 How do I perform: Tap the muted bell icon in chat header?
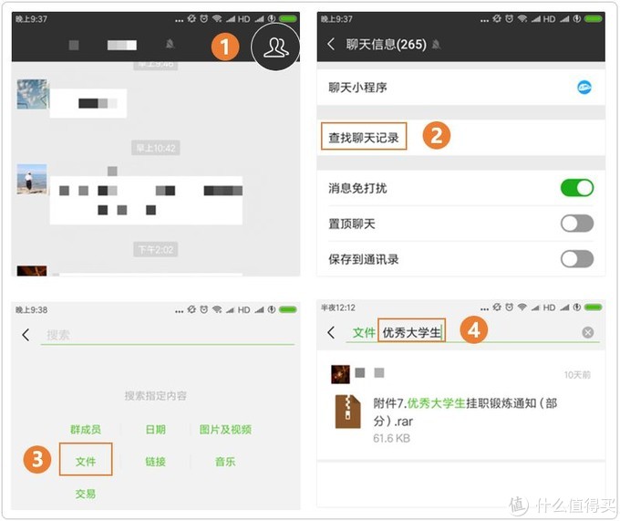(x=170, y=44)
